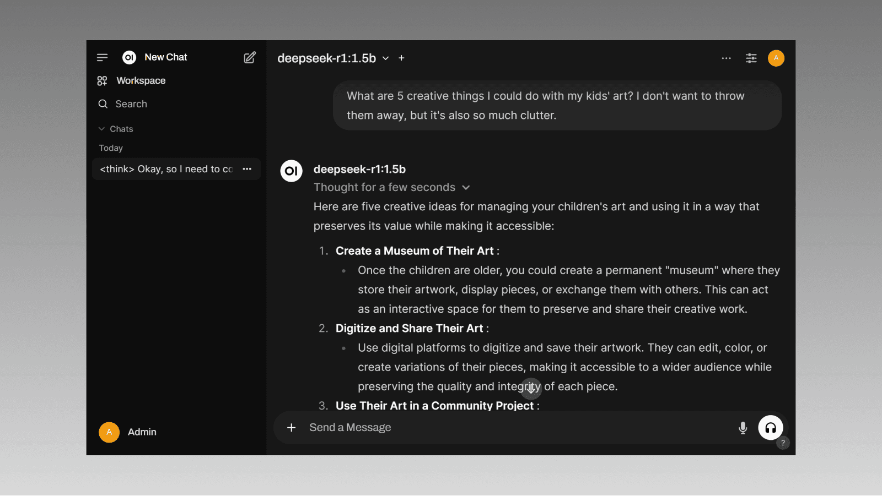This screenshot has width=882, height=496.
Task: Click 'Create a Museum of Their Art' heading
Action: [415, 251]
